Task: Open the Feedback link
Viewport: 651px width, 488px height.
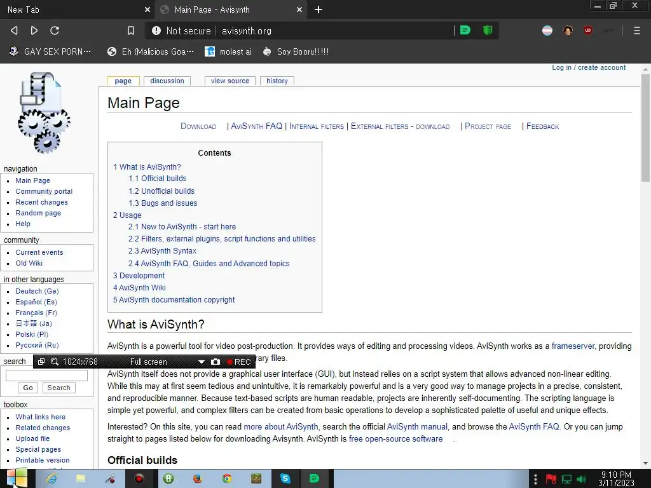Action: [542, 126]
